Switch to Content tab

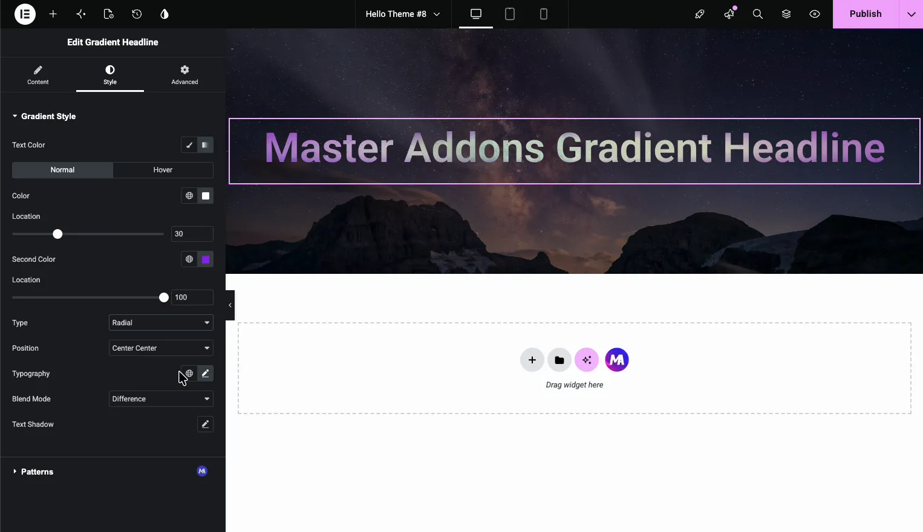tap(38, 75)
